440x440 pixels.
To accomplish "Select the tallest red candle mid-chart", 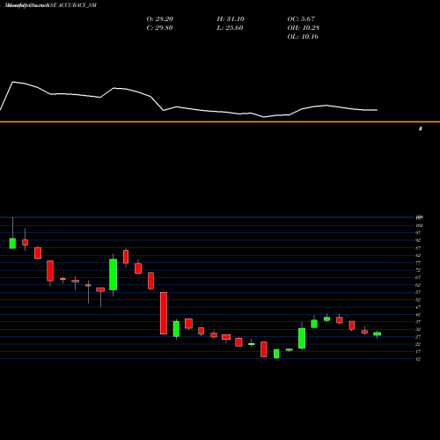I will point(164,313).
